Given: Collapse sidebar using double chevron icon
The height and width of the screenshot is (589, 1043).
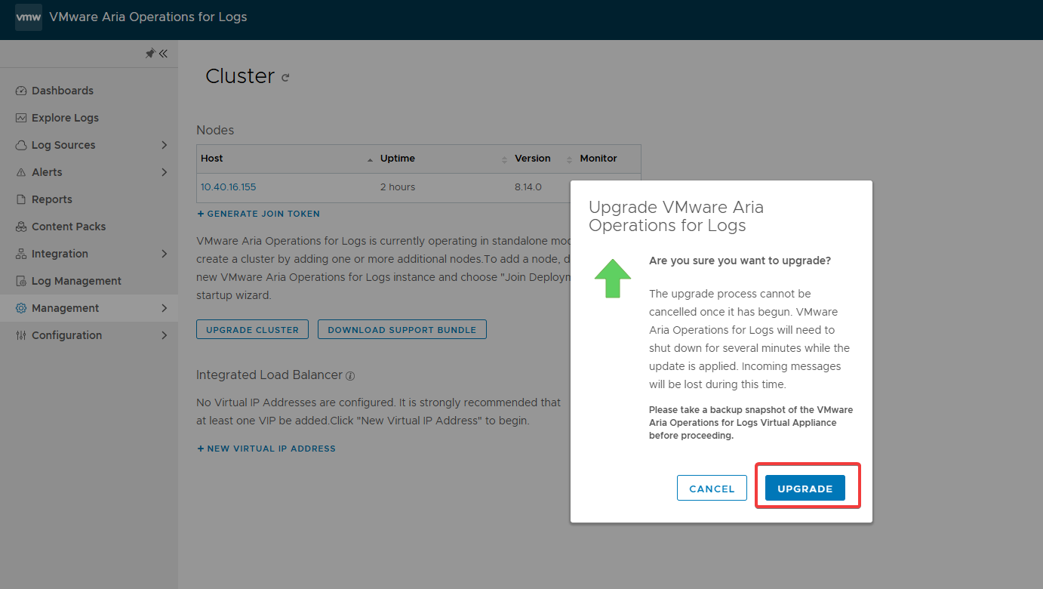Looking at the screenshot, I should click(163, 54).
